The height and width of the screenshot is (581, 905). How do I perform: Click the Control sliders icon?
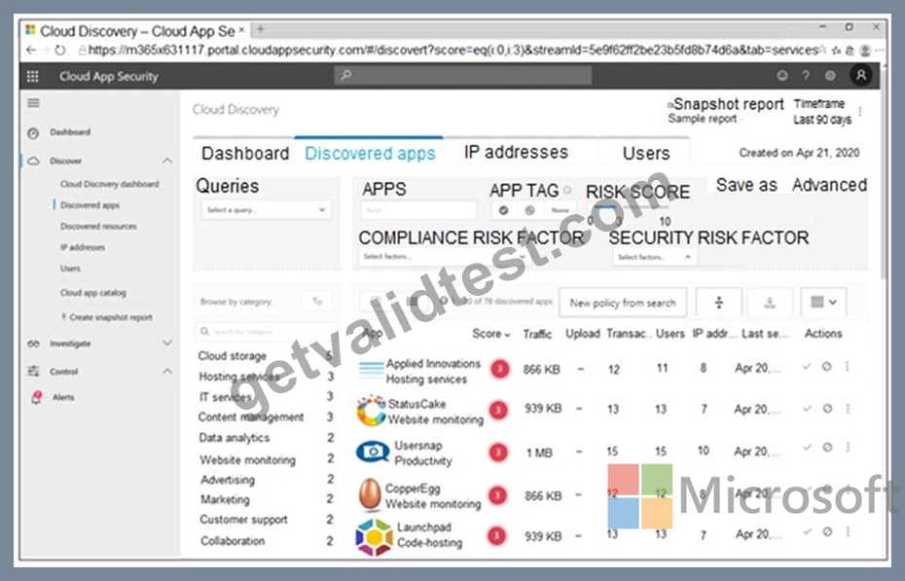(33, 371)
